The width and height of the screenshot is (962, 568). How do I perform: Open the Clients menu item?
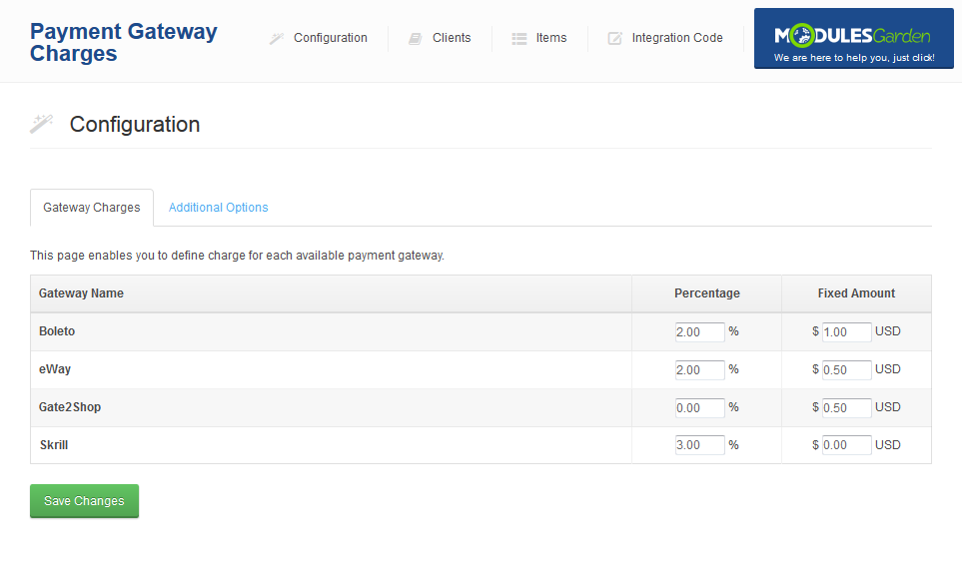click(452, 38)
